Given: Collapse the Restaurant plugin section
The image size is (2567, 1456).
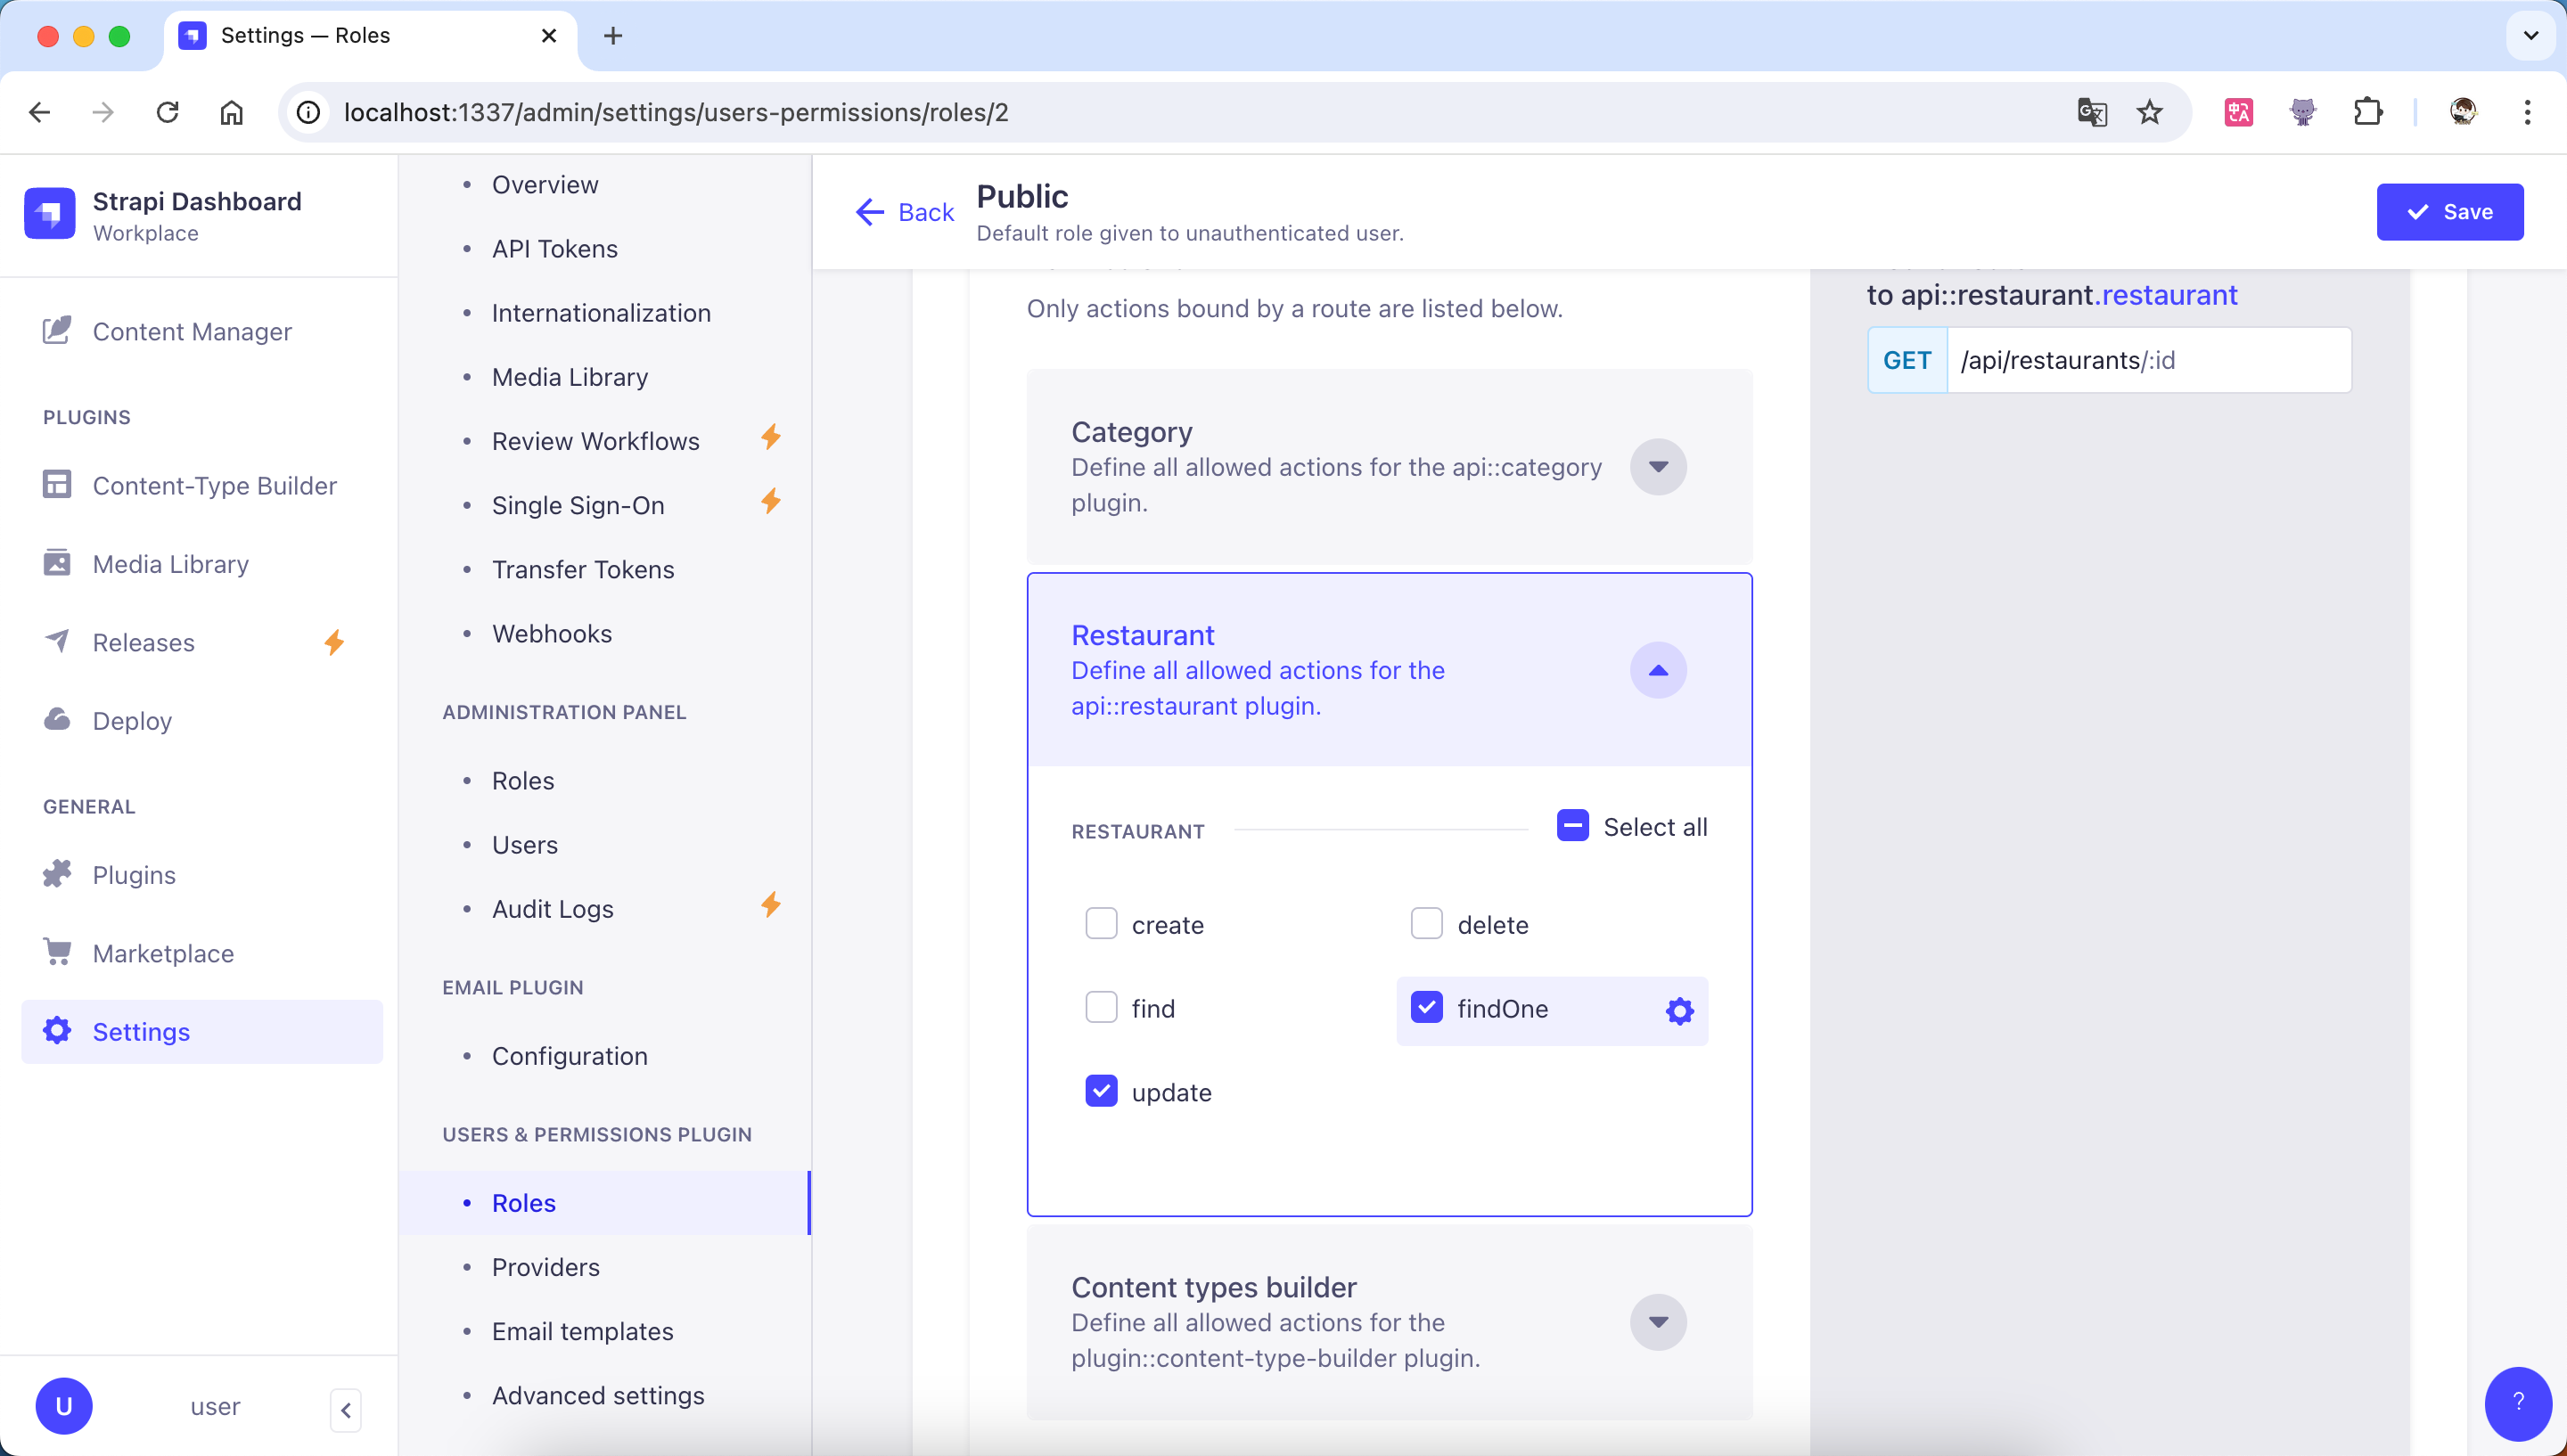Looking at the screenshot, I should (x=1657, y=670).
